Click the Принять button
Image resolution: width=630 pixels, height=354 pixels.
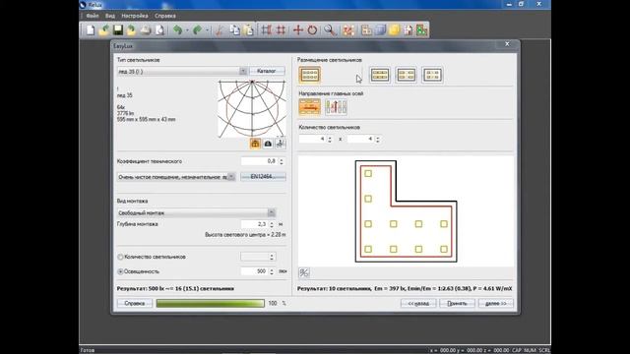pyautogui.click(x=457, y=304)
